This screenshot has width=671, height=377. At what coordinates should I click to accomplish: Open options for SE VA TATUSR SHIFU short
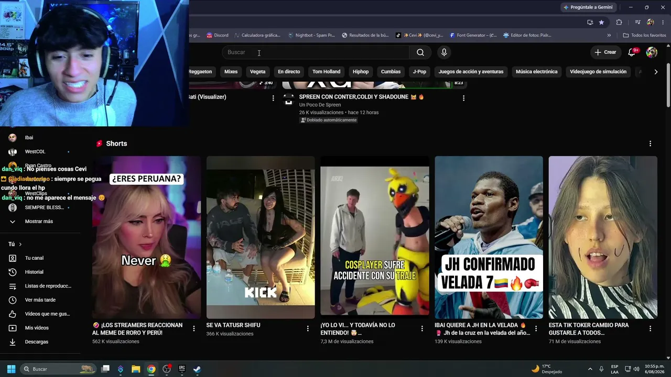pyautogui.click(x=308, y=328)
